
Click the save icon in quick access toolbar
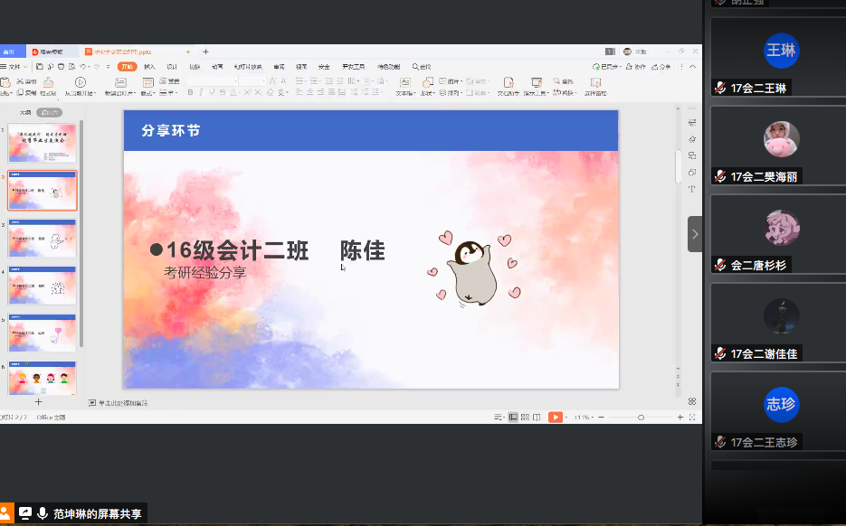tap(39, 66)
